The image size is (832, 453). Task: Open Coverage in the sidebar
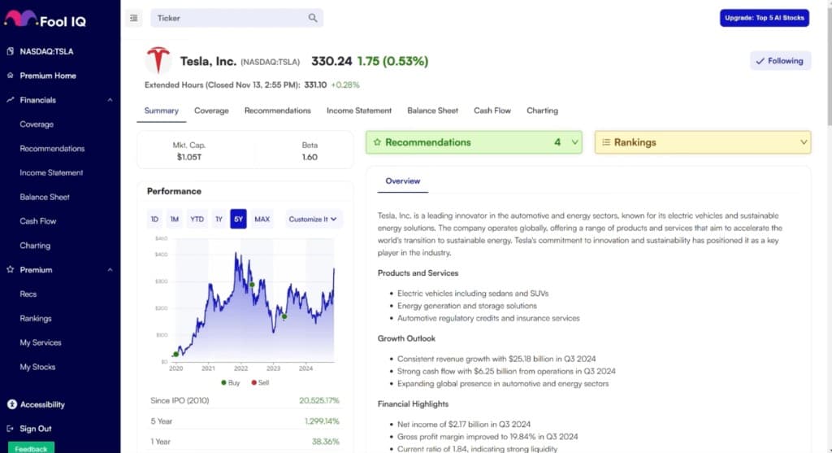pos(37,124)
